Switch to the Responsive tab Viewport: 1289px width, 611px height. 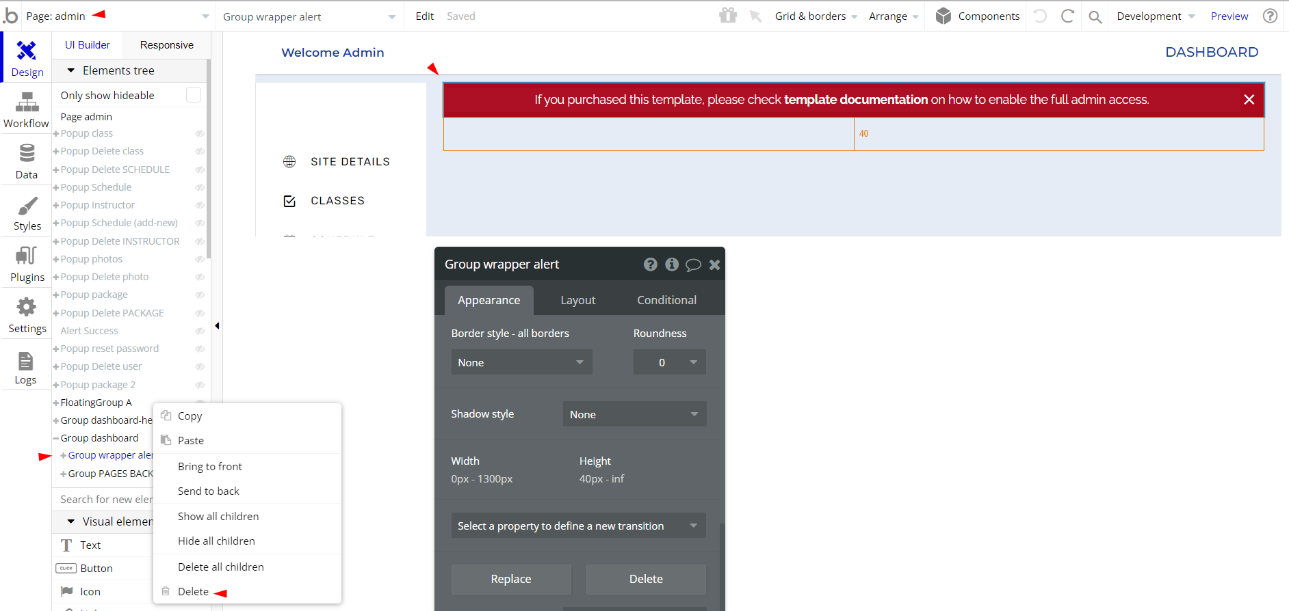point(166,45)
